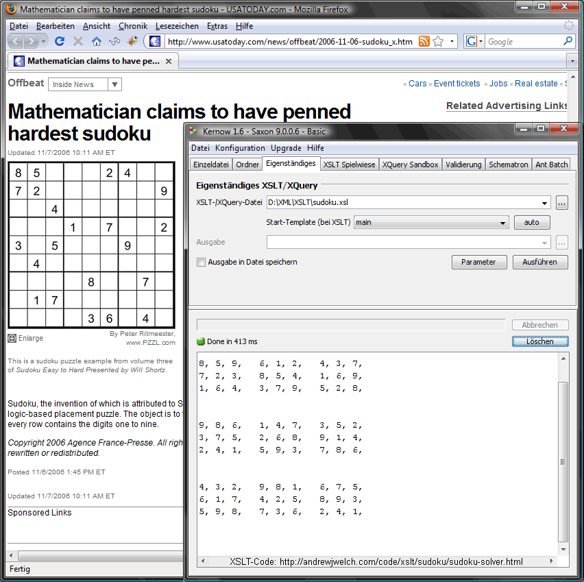Screen dimensions: 584x582
Task: Open Firefox Bearbeiten menu
Action: [55, 26]
